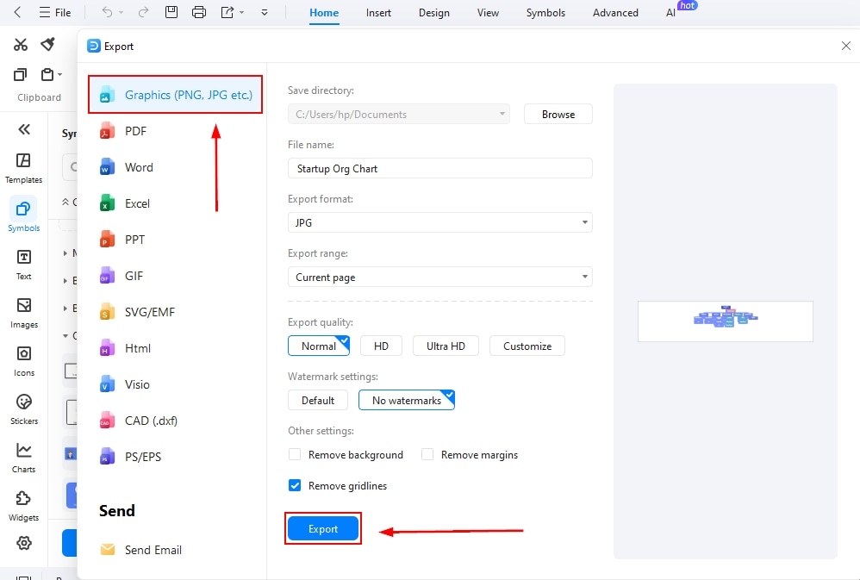Open the export icon dropdown arrow
The width and height of the screenshot is (860, 580).
[x=241, y=13]
